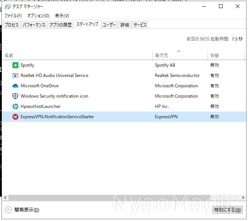The image size is (248, 221).
Task: Switch to the ユーザー tab
Action: pos(109,25)
